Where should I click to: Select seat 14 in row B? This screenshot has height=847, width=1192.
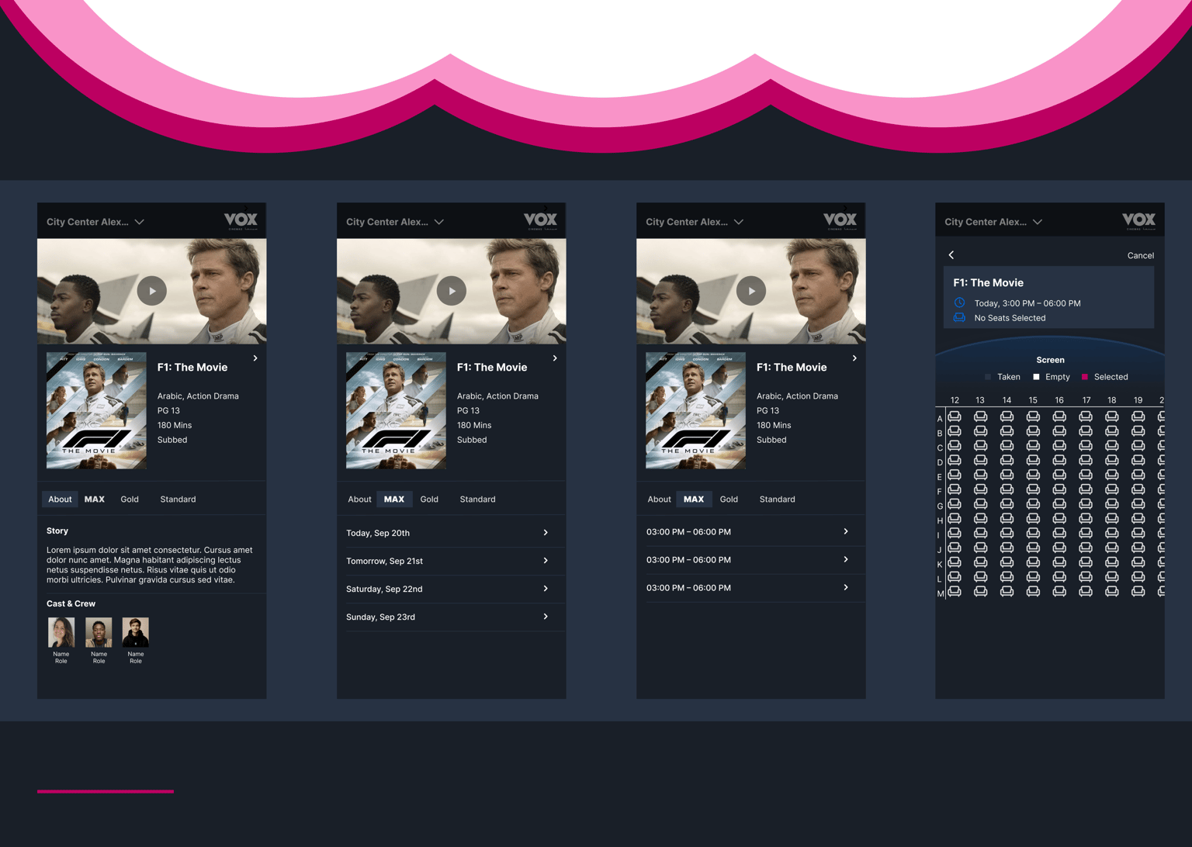click(x=1007, y=431)
